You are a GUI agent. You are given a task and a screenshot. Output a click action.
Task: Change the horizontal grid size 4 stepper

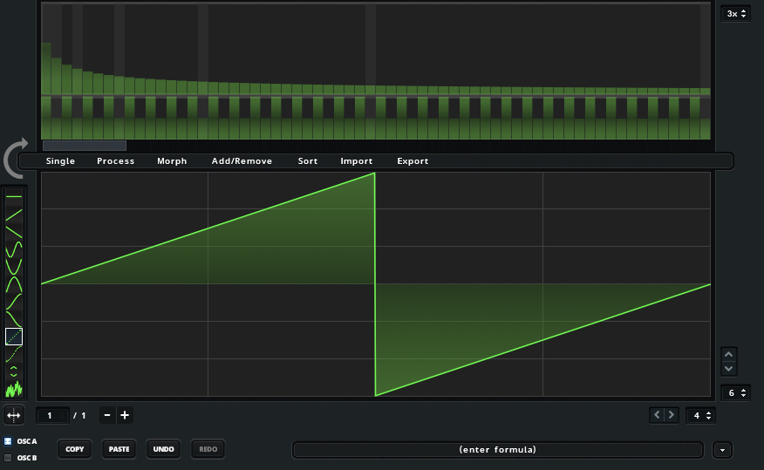point(700,415)
